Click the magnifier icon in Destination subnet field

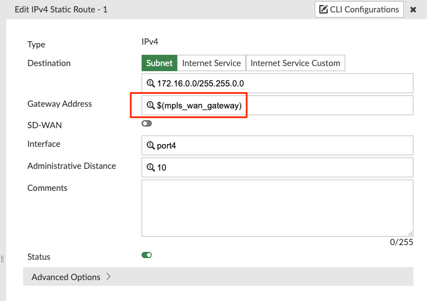(151, 84)
